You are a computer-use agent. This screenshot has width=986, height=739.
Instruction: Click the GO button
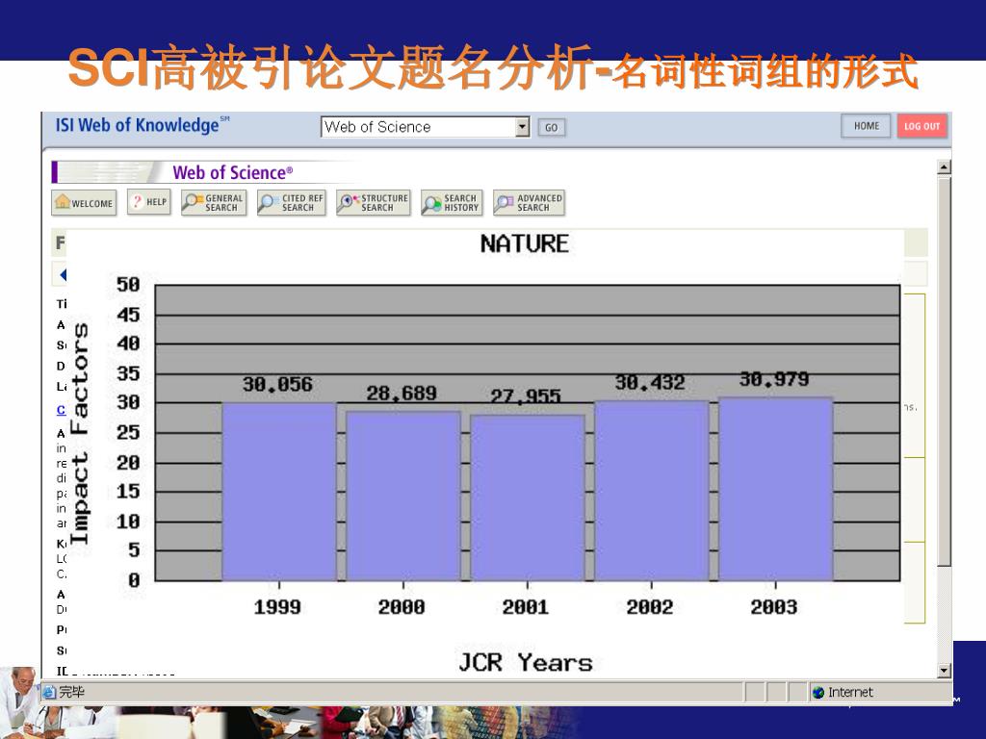click(x=552, y=128)
